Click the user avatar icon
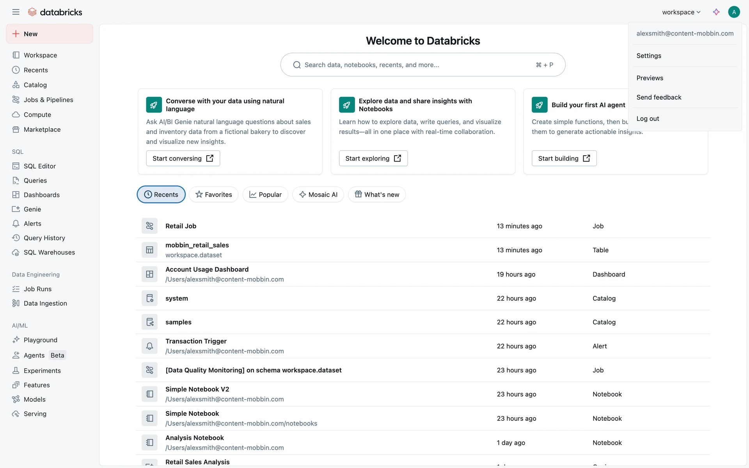The height and width of the screenshot is (468, 749). point(734,12)
